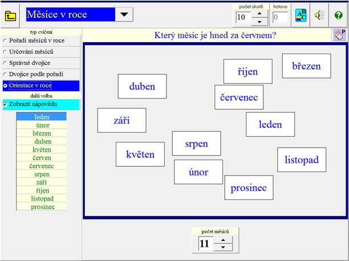Image resolution: width=349 pixels, height=261 pixels.
Task: Click the yellow folder icon
Action: 11,15
